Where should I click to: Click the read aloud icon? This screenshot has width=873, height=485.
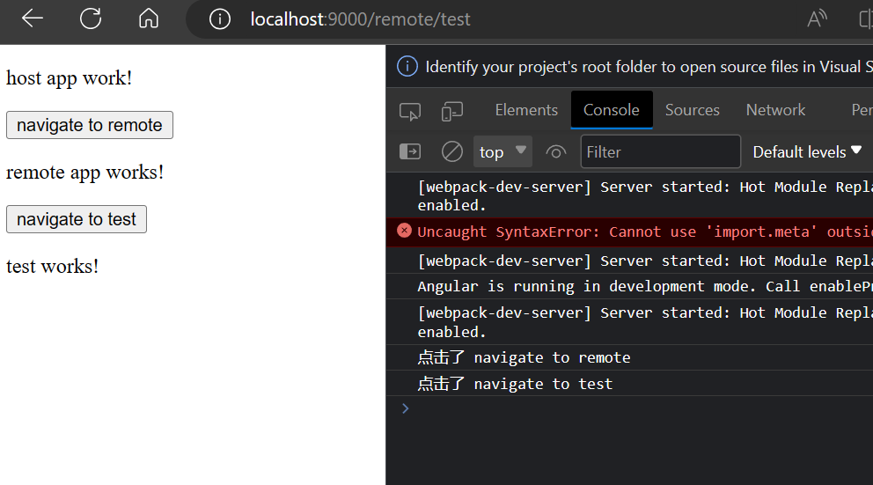(817, 19)
